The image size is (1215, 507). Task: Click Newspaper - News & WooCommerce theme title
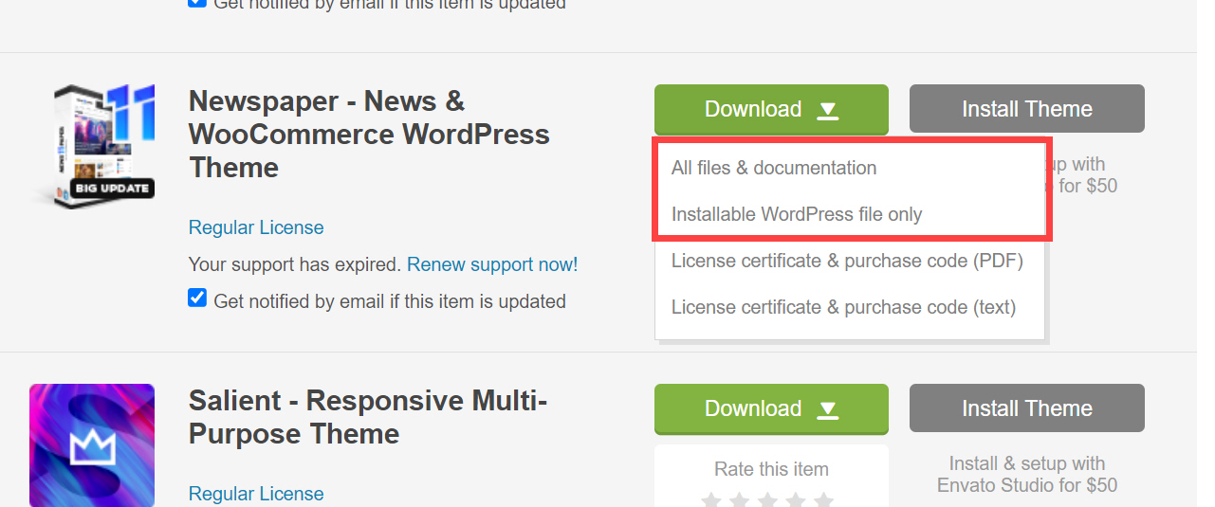tap(369, 135)
